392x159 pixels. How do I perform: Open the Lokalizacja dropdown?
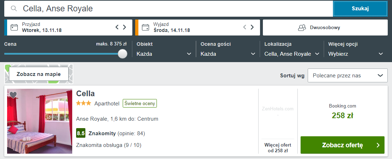tap(292, 54)
